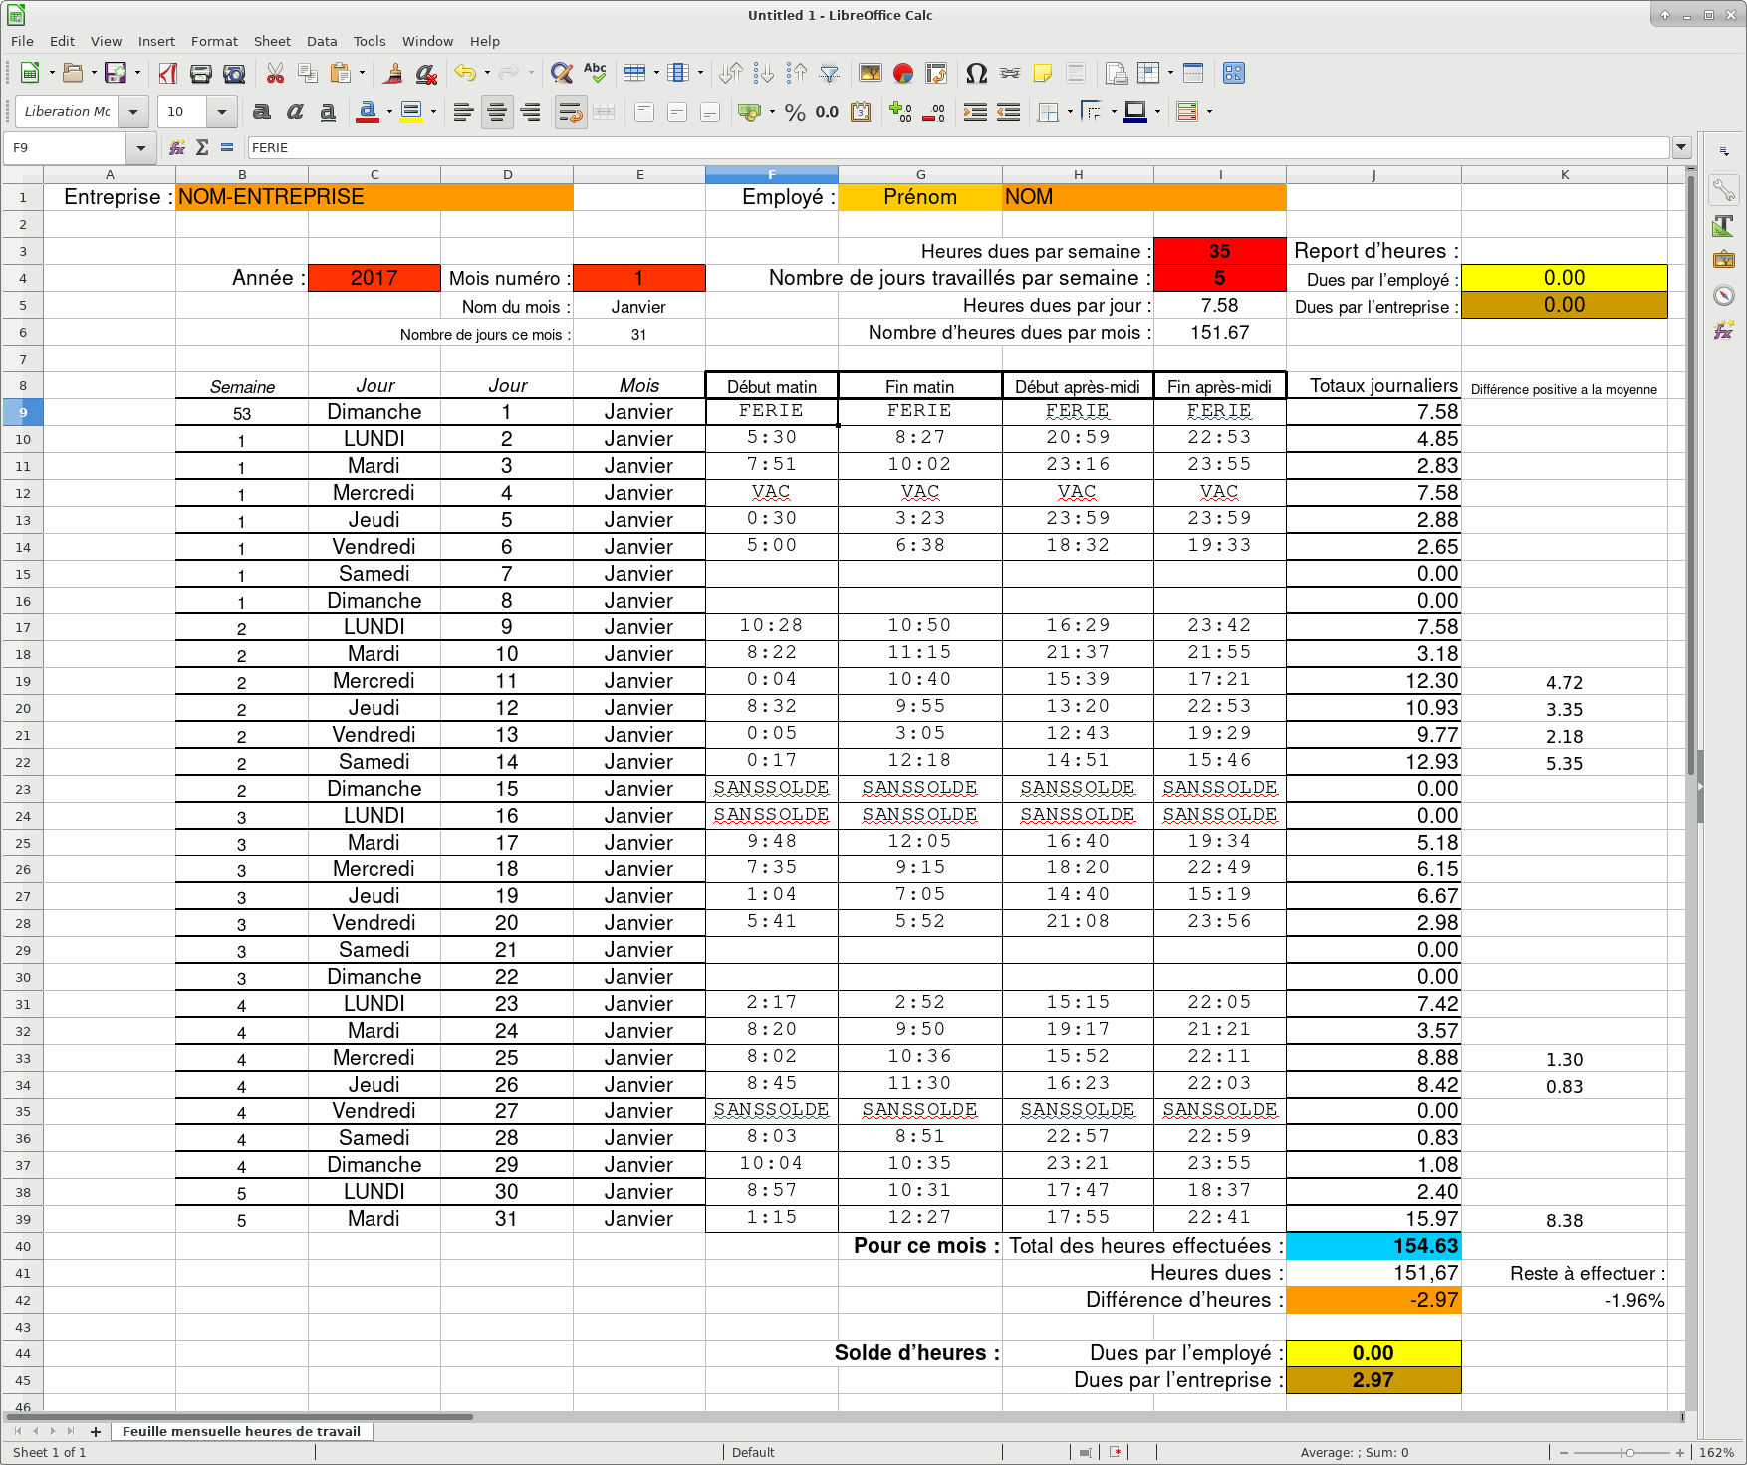The width and height of the screenshot is (1747, 1465).
Task: Open the File menu
Action: [x=22, y=41]
